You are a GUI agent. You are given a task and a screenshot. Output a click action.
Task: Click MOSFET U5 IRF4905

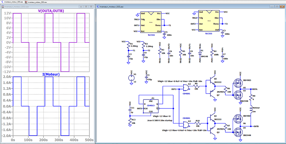click(238, 83)
